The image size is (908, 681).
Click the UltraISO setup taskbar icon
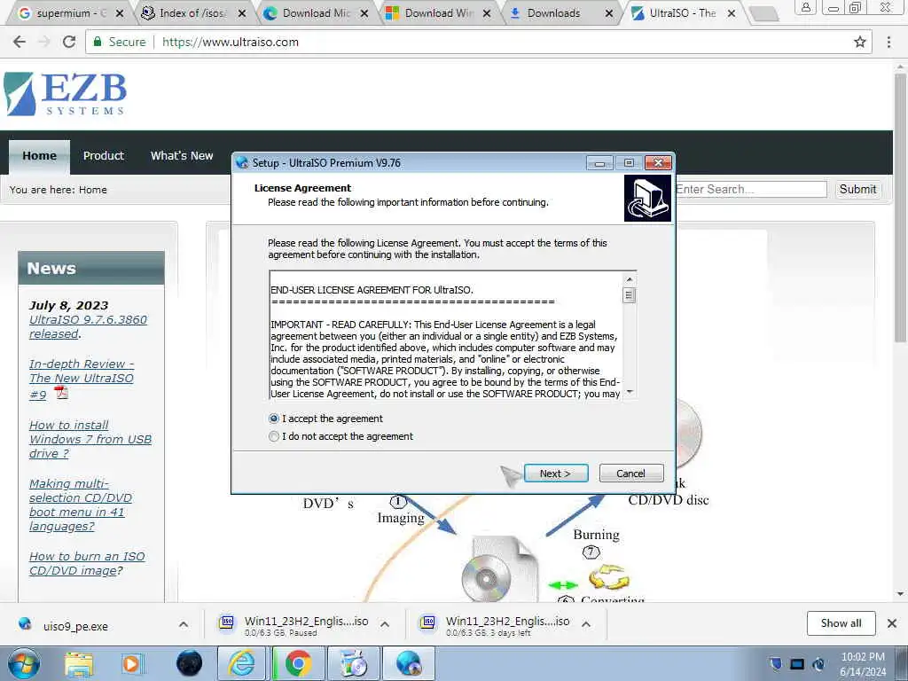coord(410,663)
